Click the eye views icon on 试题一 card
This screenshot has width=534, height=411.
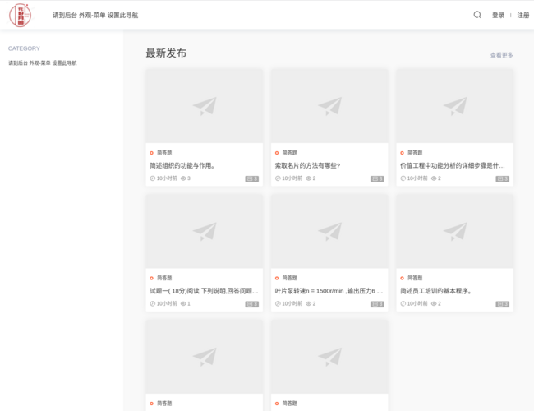tap(183, 303)
